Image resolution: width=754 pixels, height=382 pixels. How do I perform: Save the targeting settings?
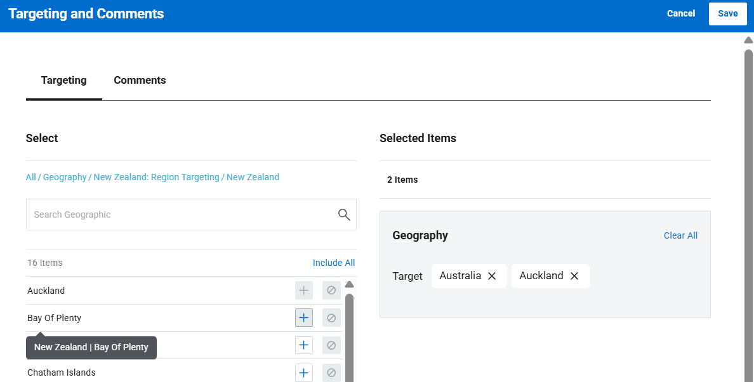727,13
